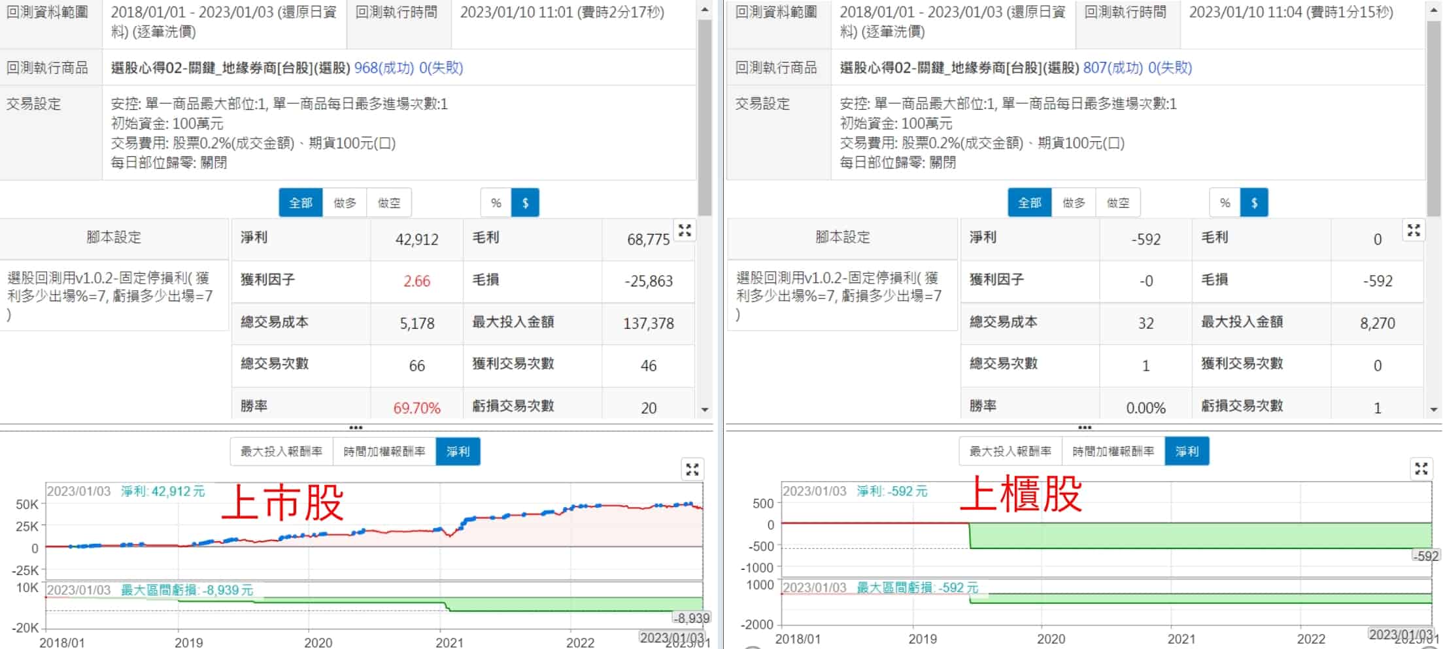Click right panel divider ellipsis handle
The width and height of the screenshot is (1443, 649).
tap(1085, 427)
